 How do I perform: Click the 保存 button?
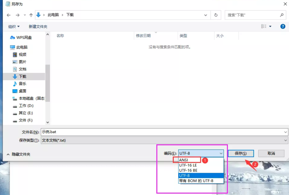pyautogui.click(x=241, y=154)
